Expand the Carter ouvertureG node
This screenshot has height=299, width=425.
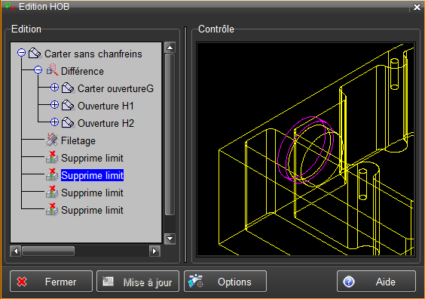[x=54, y=88]
